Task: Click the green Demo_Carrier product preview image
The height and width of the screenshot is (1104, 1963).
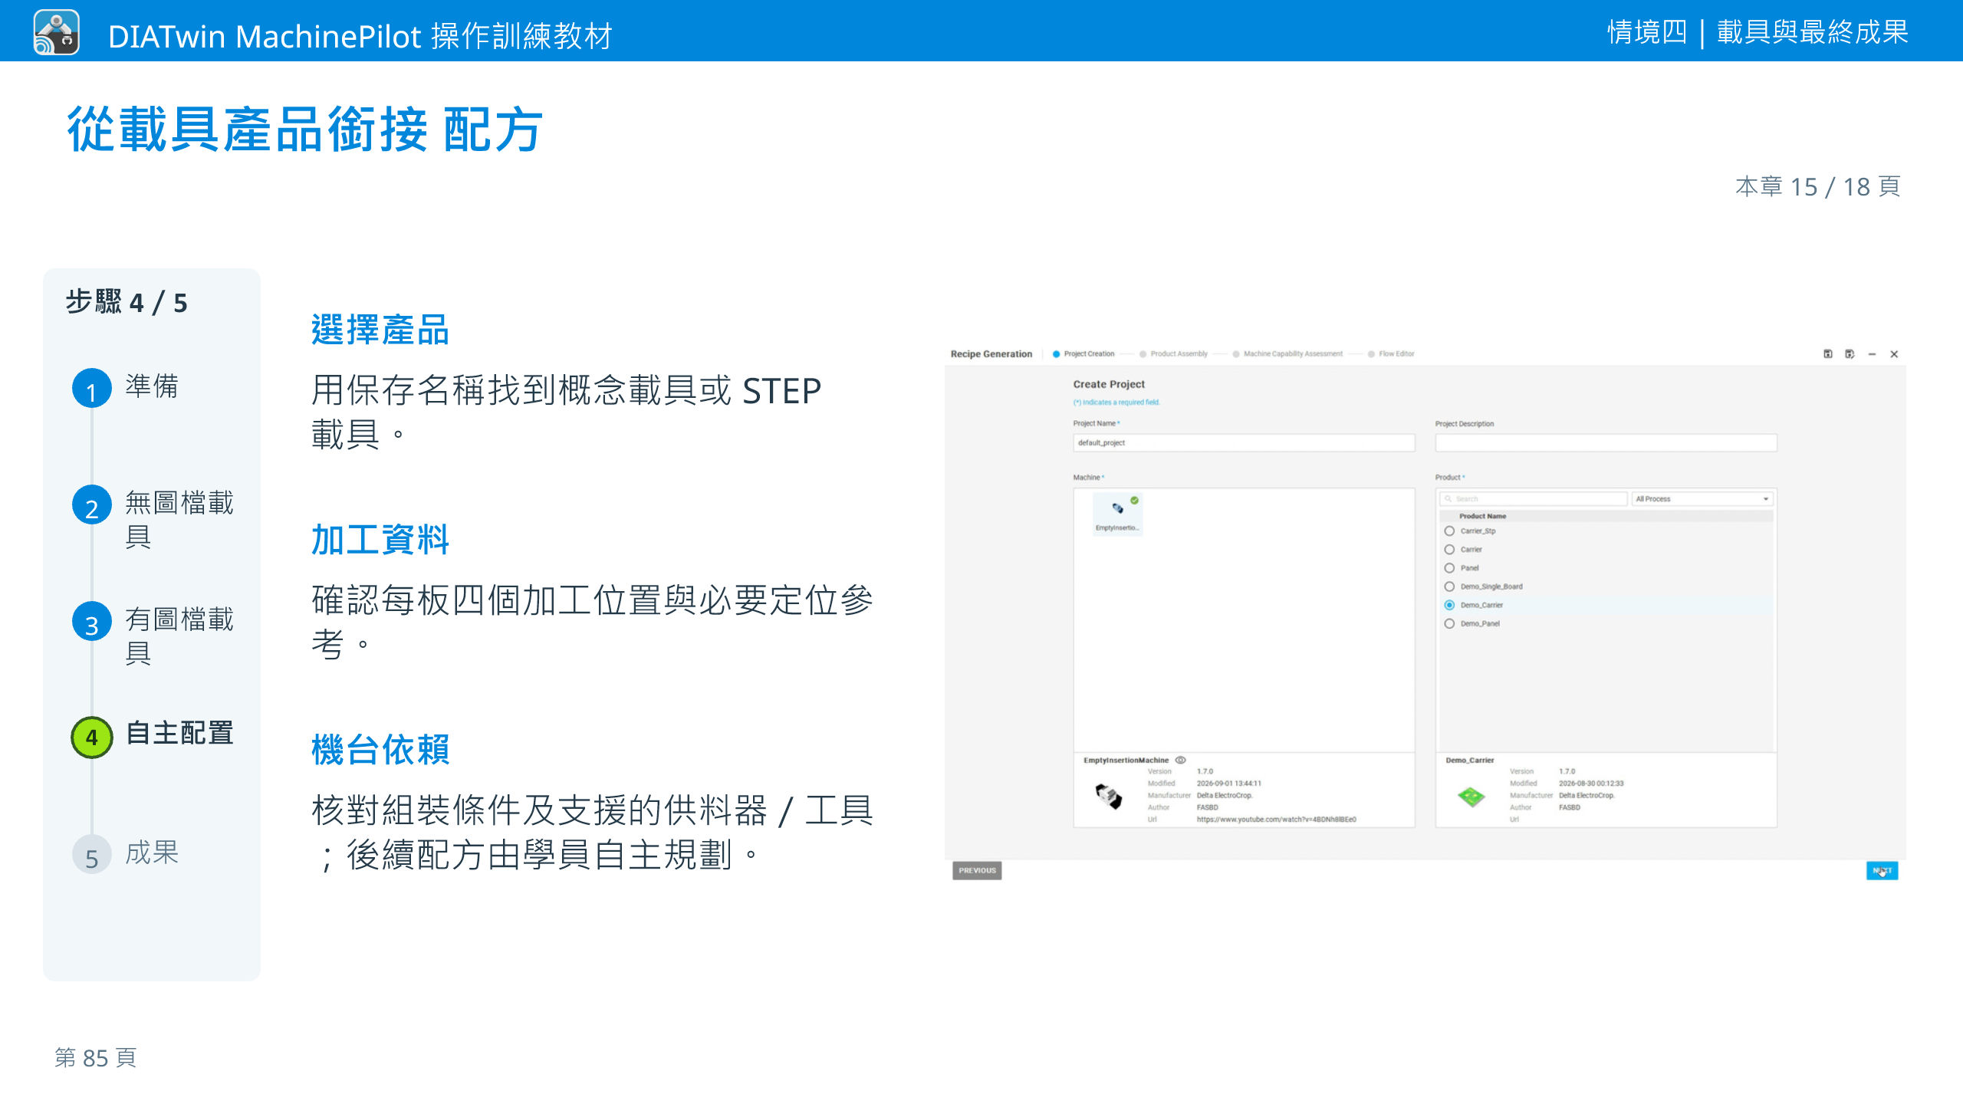Action: (x=1471, y=797)
